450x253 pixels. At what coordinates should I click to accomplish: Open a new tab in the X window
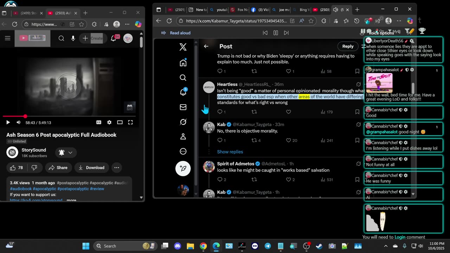[357, 9]
